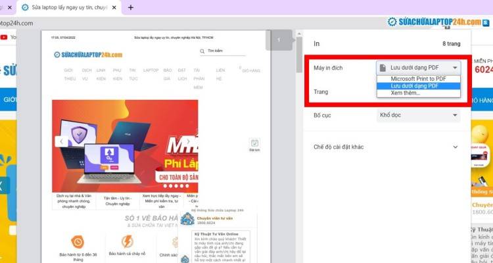Click the banner carousel pagination dots
This screenshot has width=493, height=263.
176,186
